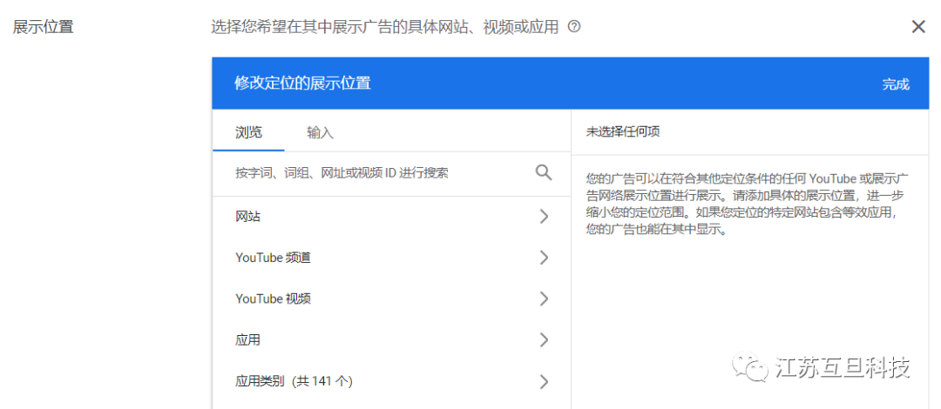Click the 修改定位的展示位置 header title
This screenshot has width=941, height=409.
(302, 84)
